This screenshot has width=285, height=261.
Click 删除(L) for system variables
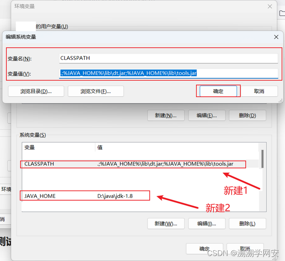point(247,224)
